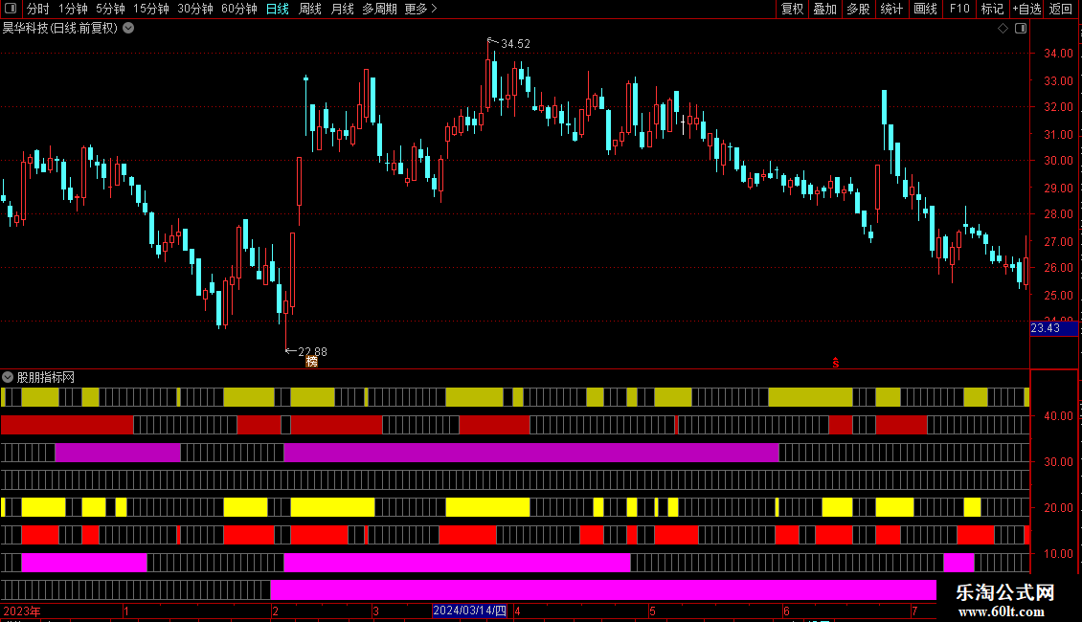The image size is (1082, 622).
Task: Switch to the 月线 monthly chart
Action: [342, 9]
